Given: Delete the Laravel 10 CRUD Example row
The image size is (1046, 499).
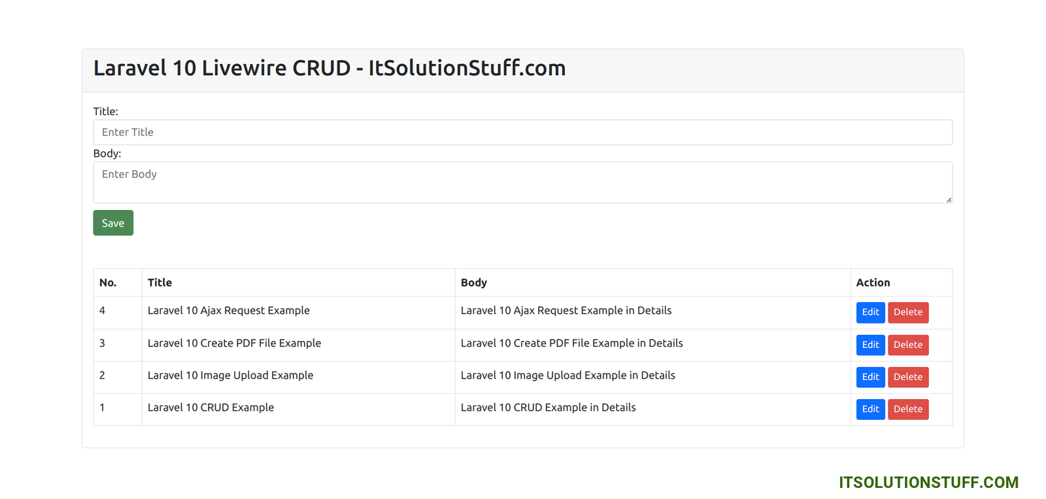Looking at the screenshot, I should (907, 409).
